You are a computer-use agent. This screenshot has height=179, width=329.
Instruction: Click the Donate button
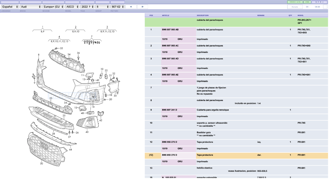[295, 7]
